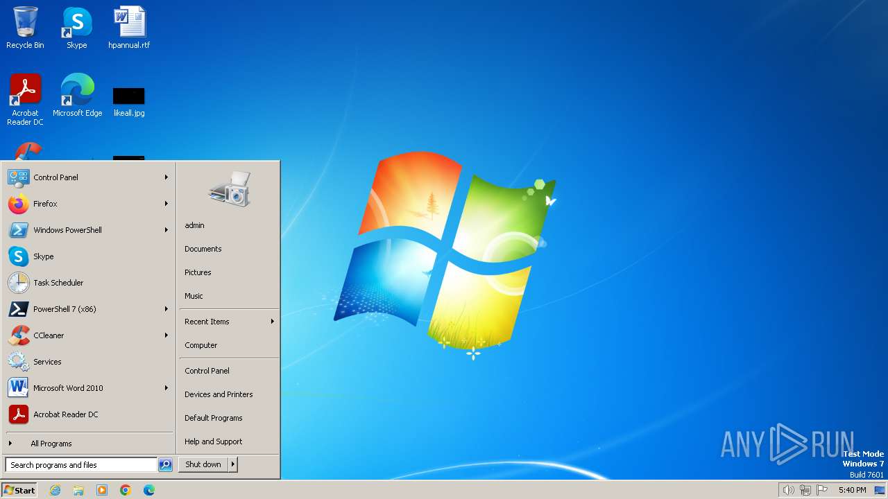Expand the Windows PowerShell jump list arrow
The image size is (888, 499).
[x=166, y=230]
